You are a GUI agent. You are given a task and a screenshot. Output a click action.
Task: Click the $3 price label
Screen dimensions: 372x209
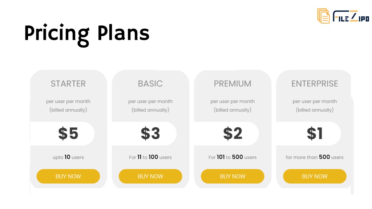point(150,134)
